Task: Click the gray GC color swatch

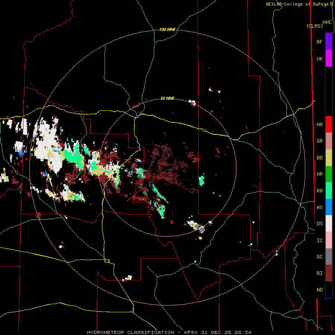Action: tap(329, 256)
